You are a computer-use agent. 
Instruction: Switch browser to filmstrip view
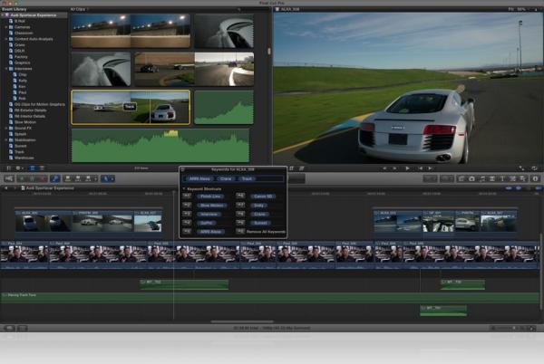point(33,168)
